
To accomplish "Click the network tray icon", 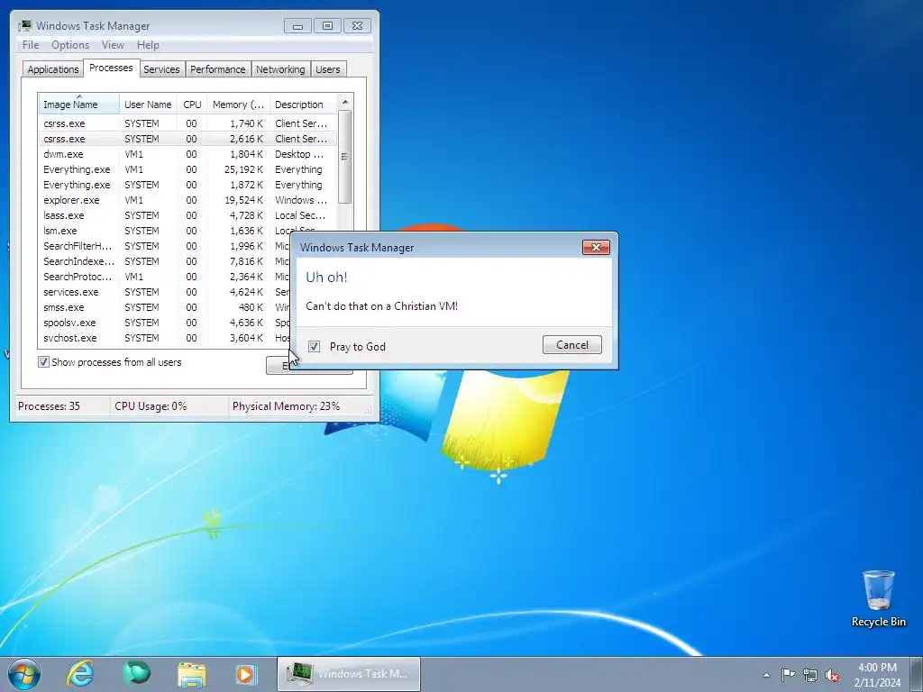I will 810,675.
